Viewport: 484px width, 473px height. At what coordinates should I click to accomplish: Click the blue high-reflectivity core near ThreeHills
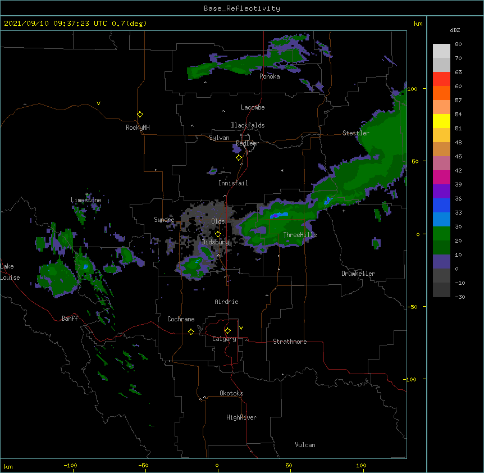(x=279, y=215)
